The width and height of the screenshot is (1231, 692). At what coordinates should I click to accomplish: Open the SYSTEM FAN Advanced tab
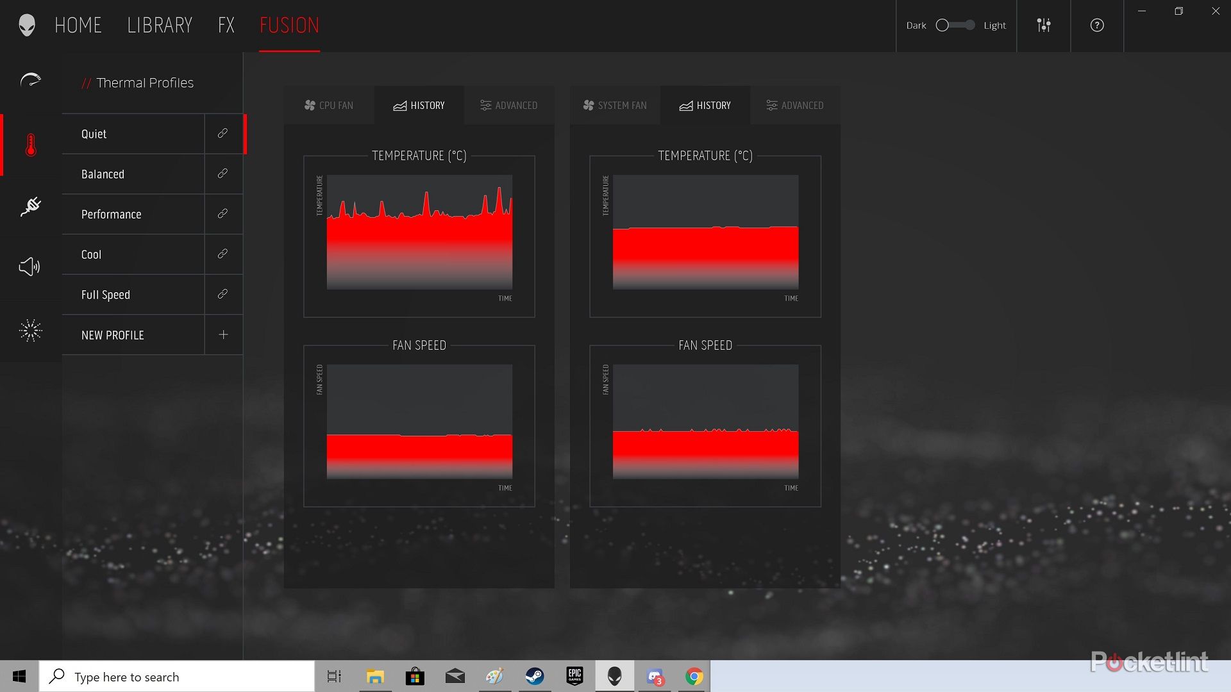(x=794, y=106)
